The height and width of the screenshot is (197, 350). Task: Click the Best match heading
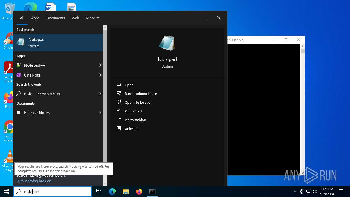25,30
